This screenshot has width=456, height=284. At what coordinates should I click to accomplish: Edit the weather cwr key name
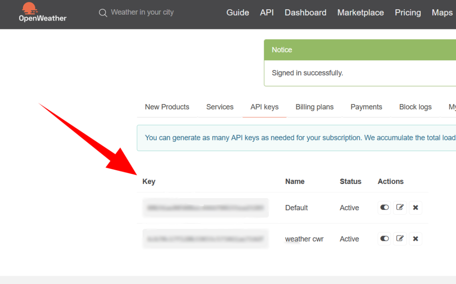pyautogui.click(x=400, y=239)
